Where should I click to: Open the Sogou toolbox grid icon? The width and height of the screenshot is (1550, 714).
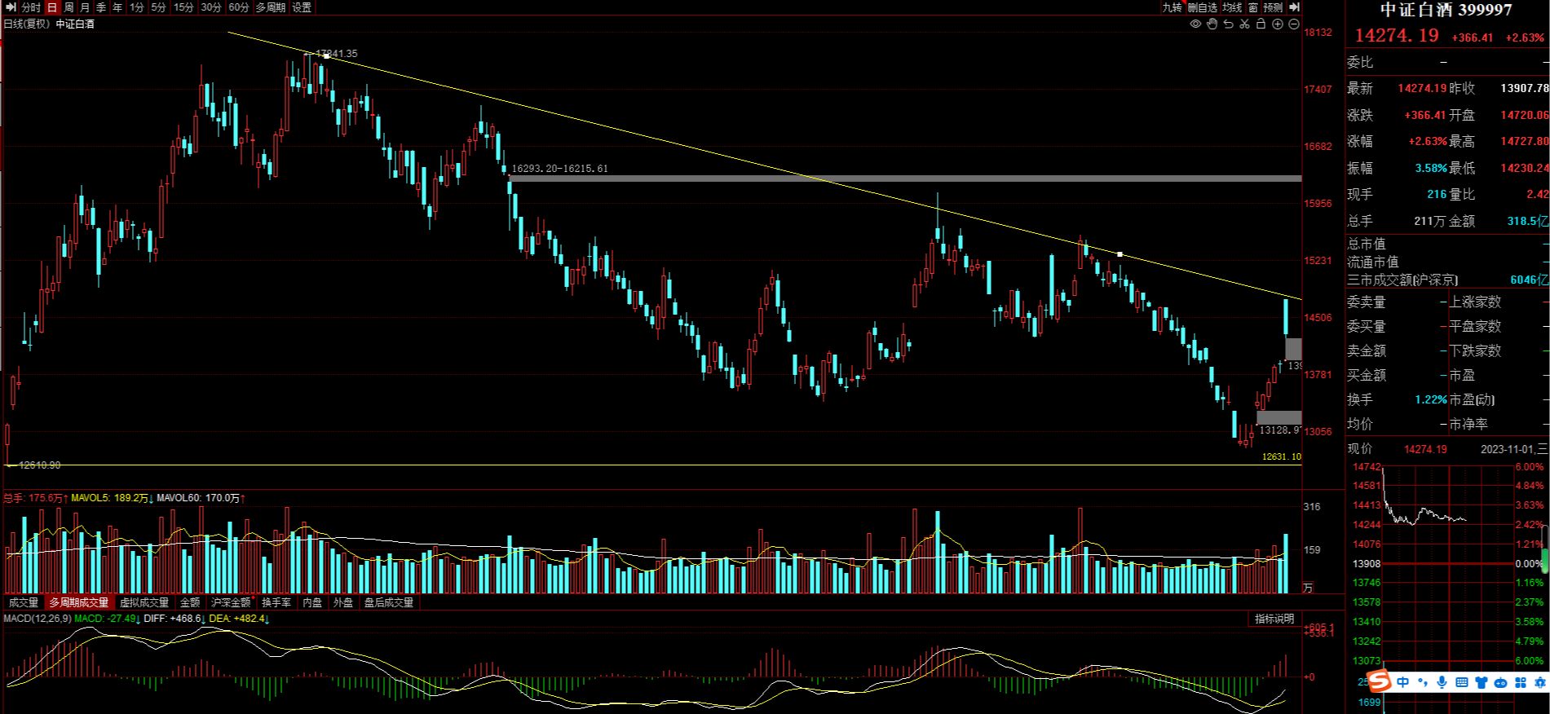pos(1520,682)
